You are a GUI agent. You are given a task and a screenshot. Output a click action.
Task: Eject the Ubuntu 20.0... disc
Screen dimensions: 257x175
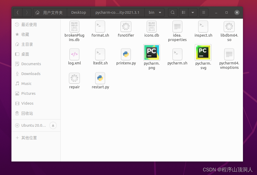53,125
